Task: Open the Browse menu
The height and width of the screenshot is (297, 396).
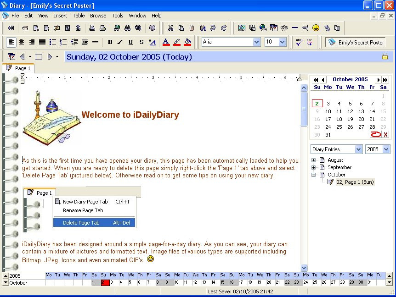Action: 98,16
